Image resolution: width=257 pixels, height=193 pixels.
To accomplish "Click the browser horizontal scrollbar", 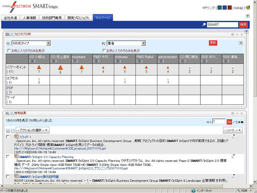I will 126,186.
